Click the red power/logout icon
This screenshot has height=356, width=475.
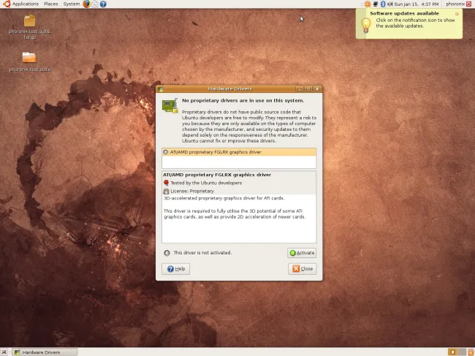pos(469,4)
